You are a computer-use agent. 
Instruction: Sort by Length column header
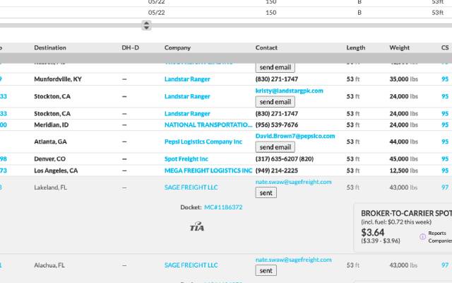pyautogui.click(x=356, y=47)
